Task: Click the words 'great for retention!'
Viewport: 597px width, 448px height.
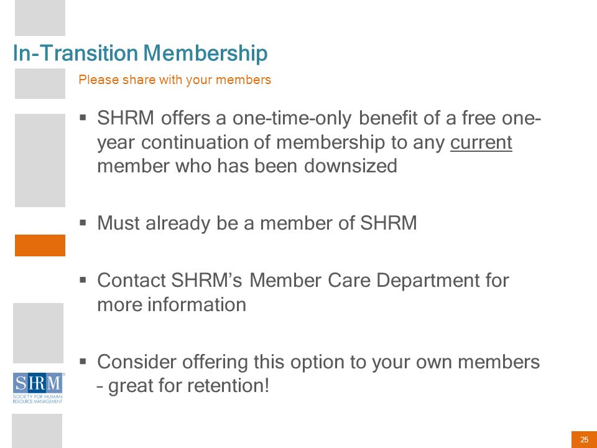Action: coord(189,386)
